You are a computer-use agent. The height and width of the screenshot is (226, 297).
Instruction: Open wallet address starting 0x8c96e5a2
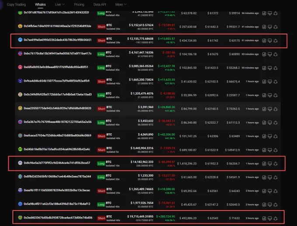coord(57,163)
